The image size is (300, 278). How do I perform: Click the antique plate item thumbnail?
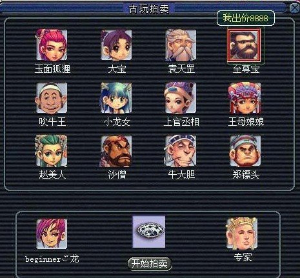(x=149, y=232)
